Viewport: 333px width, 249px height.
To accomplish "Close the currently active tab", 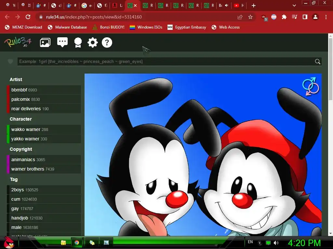I will pyautogui.click(x=135, y=6).
